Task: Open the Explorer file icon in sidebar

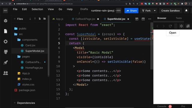Action: 5,31
